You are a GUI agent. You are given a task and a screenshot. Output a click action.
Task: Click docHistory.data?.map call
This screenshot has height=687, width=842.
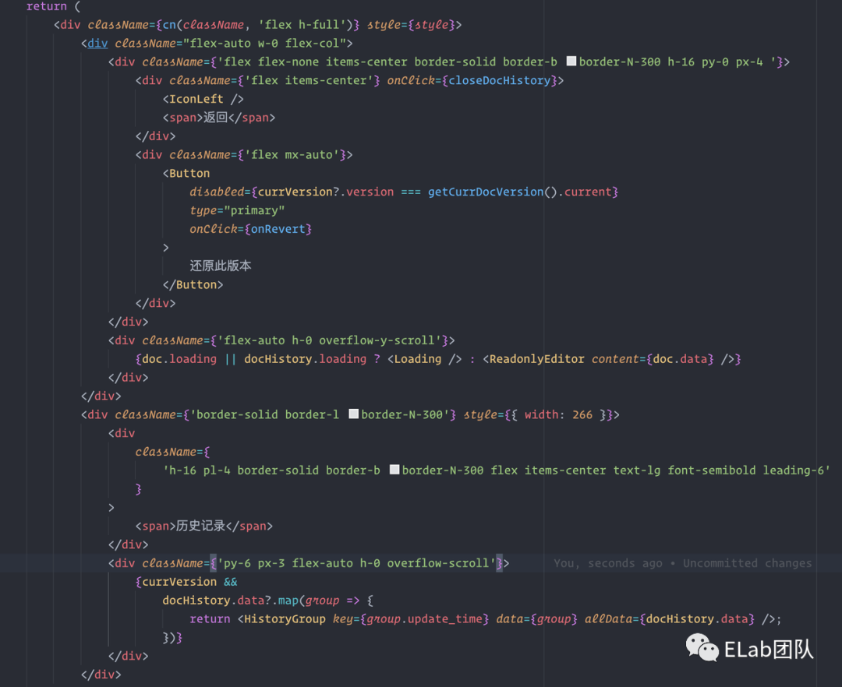[234, 601]
